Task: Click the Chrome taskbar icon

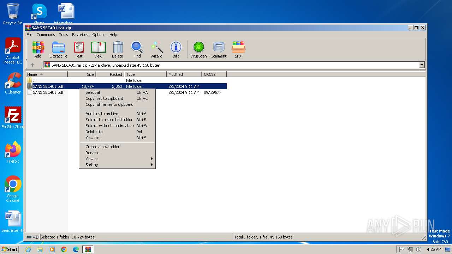Action: point(64,249)
